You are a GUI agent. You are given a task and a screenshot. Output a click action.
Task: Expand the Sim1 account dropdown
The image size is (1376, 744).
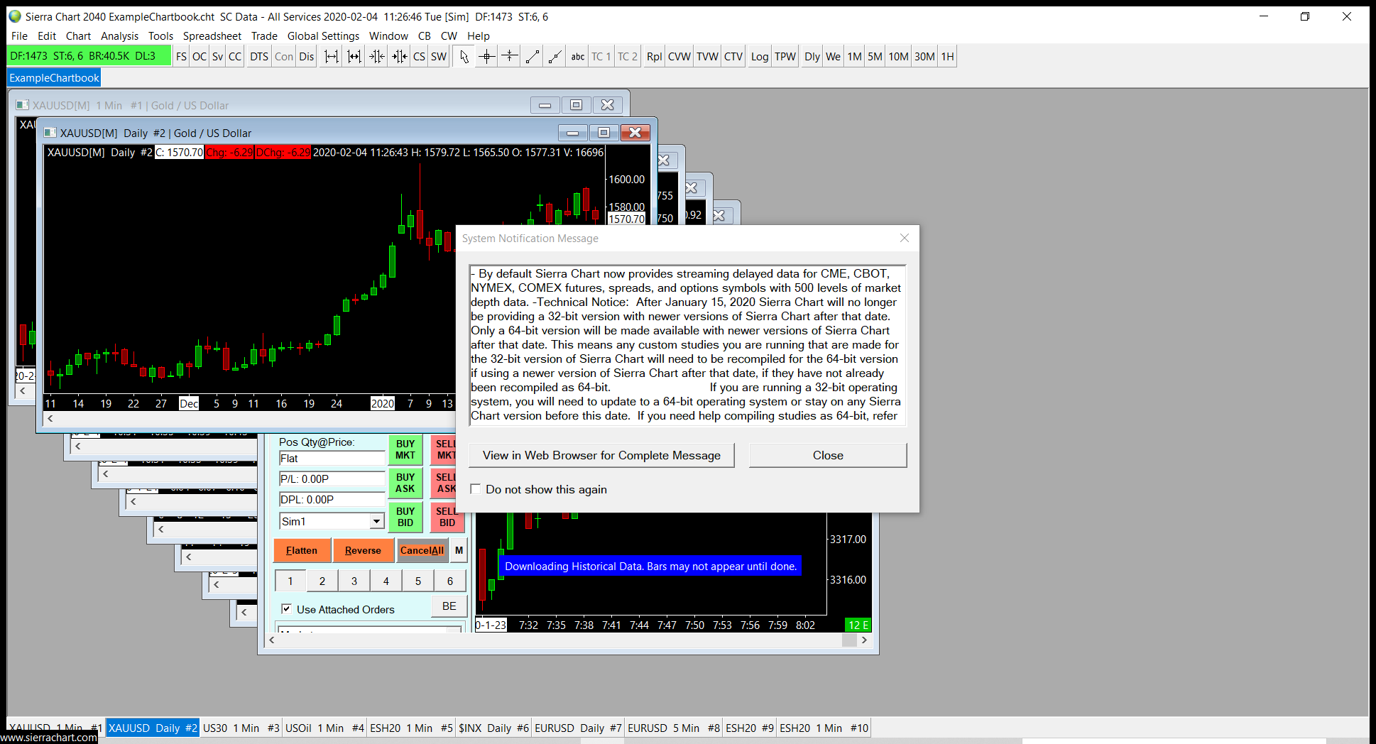click(x=377, y=522)
